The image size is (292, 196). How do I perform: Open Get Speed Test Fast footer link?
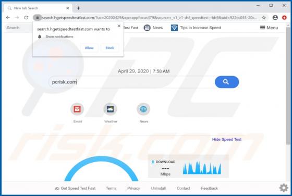tap(75, 188)
